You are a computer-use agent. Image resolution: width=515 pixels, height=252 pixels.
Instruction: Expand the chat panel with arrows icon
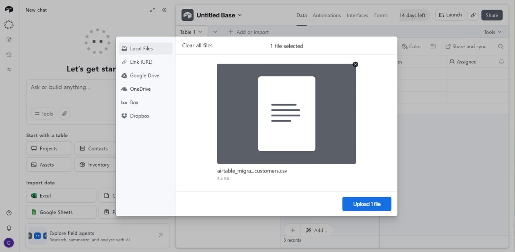pos(152,10)
